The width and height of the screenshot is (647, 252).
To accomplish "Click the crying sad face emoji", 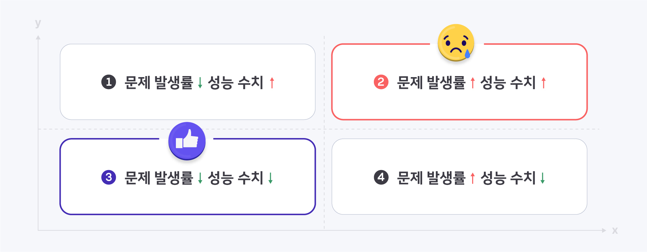I will 456,43.
